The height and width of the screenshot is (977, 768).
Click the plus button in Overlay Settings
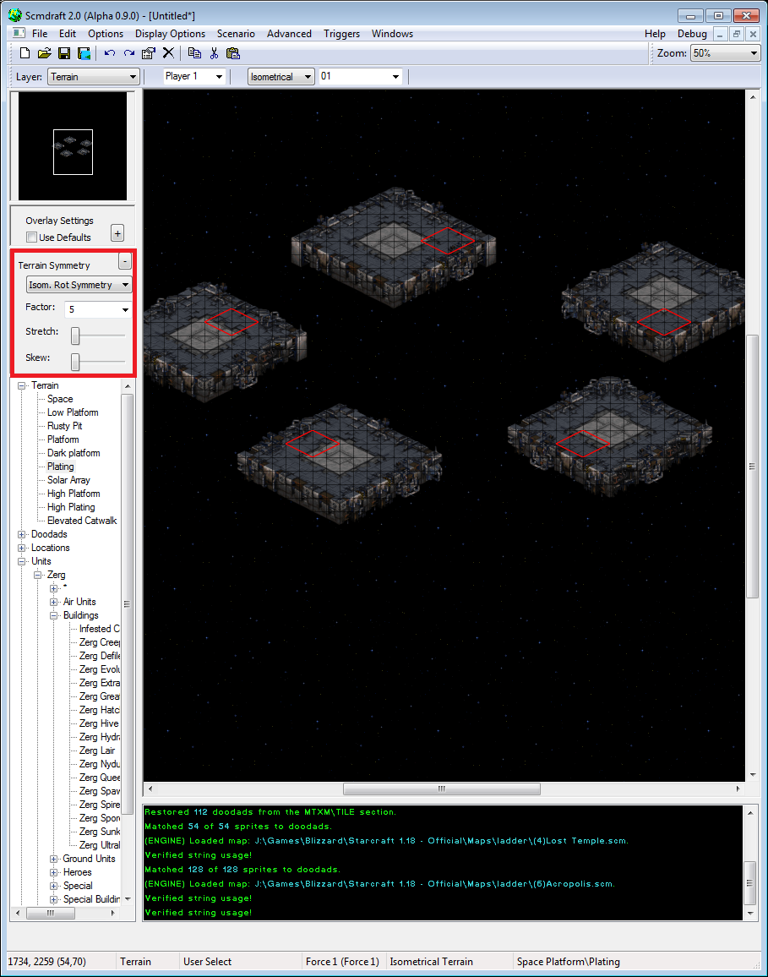(117, 233)
